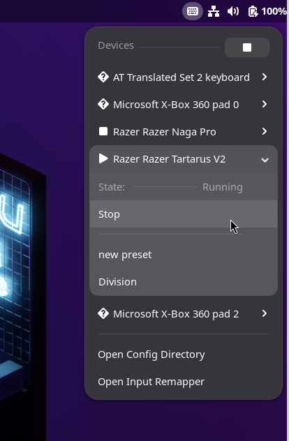This screenshot has height=441, width=289.
Task: Collapse the Razer Tartarus V2 down chevron
Action: [265, 160]
